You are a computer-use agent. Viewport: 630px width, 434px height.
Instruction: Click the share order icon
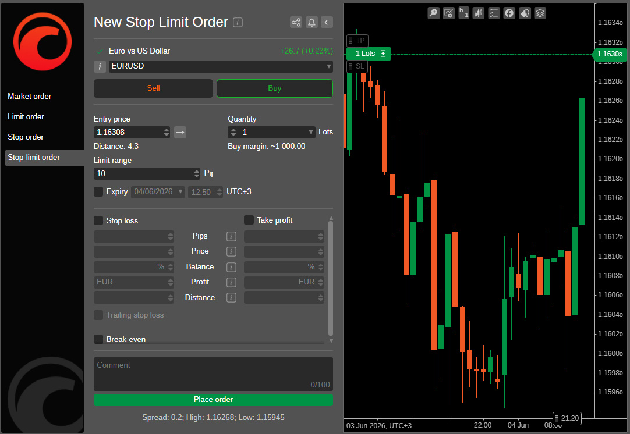tap(296, 22)
